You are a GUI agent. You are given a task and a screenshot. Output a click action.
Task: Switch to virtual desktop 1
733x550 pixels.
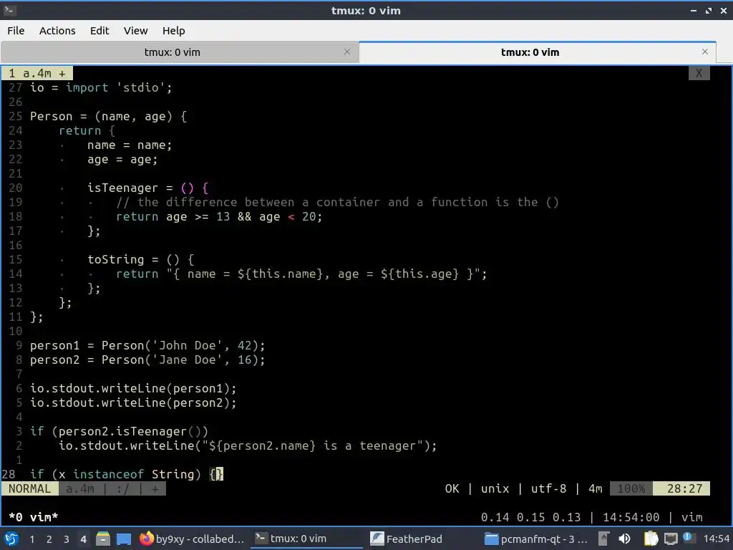point(31,539)
